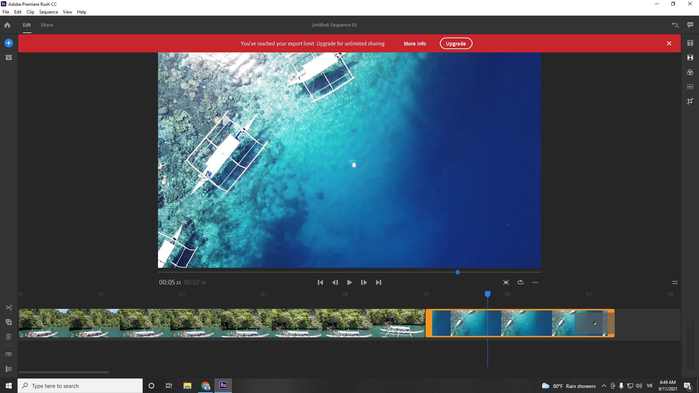Screen dimensions: 699x393
Task: Click the Upgrade button in banner
Action: pyautogui.click(x=455, y=43)
